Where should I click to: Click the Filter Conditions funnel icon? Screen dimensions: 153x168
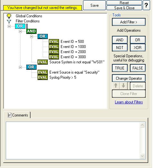(9, 21)
